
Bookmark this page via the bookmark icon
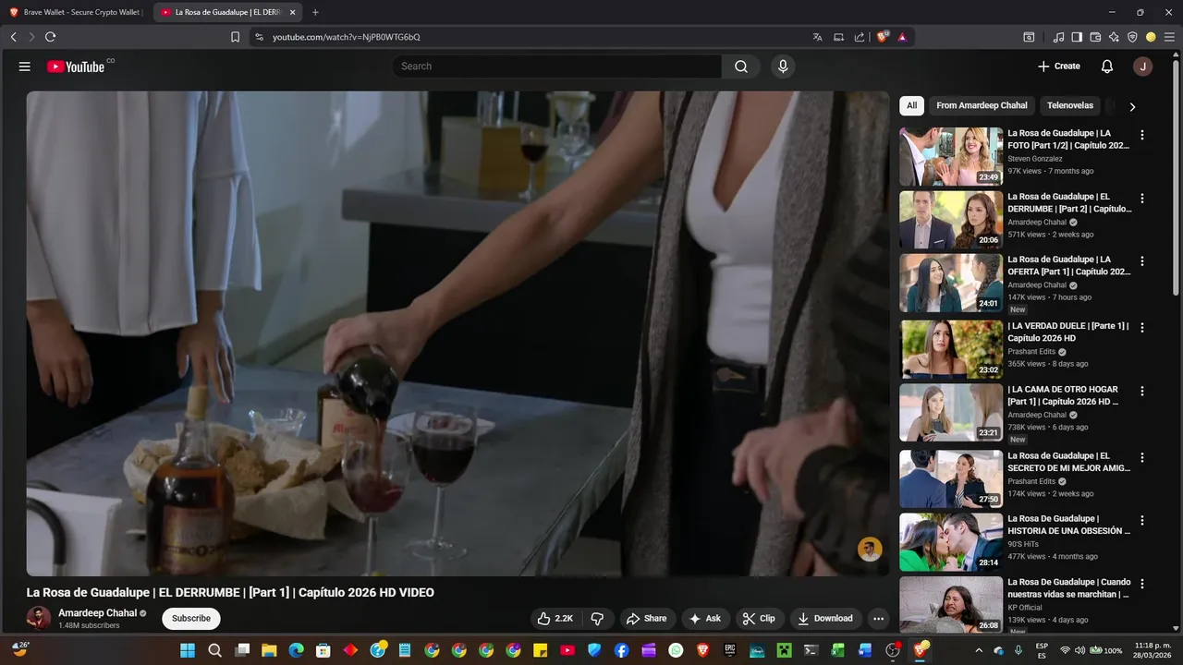[235, 37]
